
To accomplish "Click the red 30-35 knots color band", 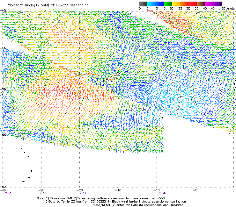I will click(193, 4).
